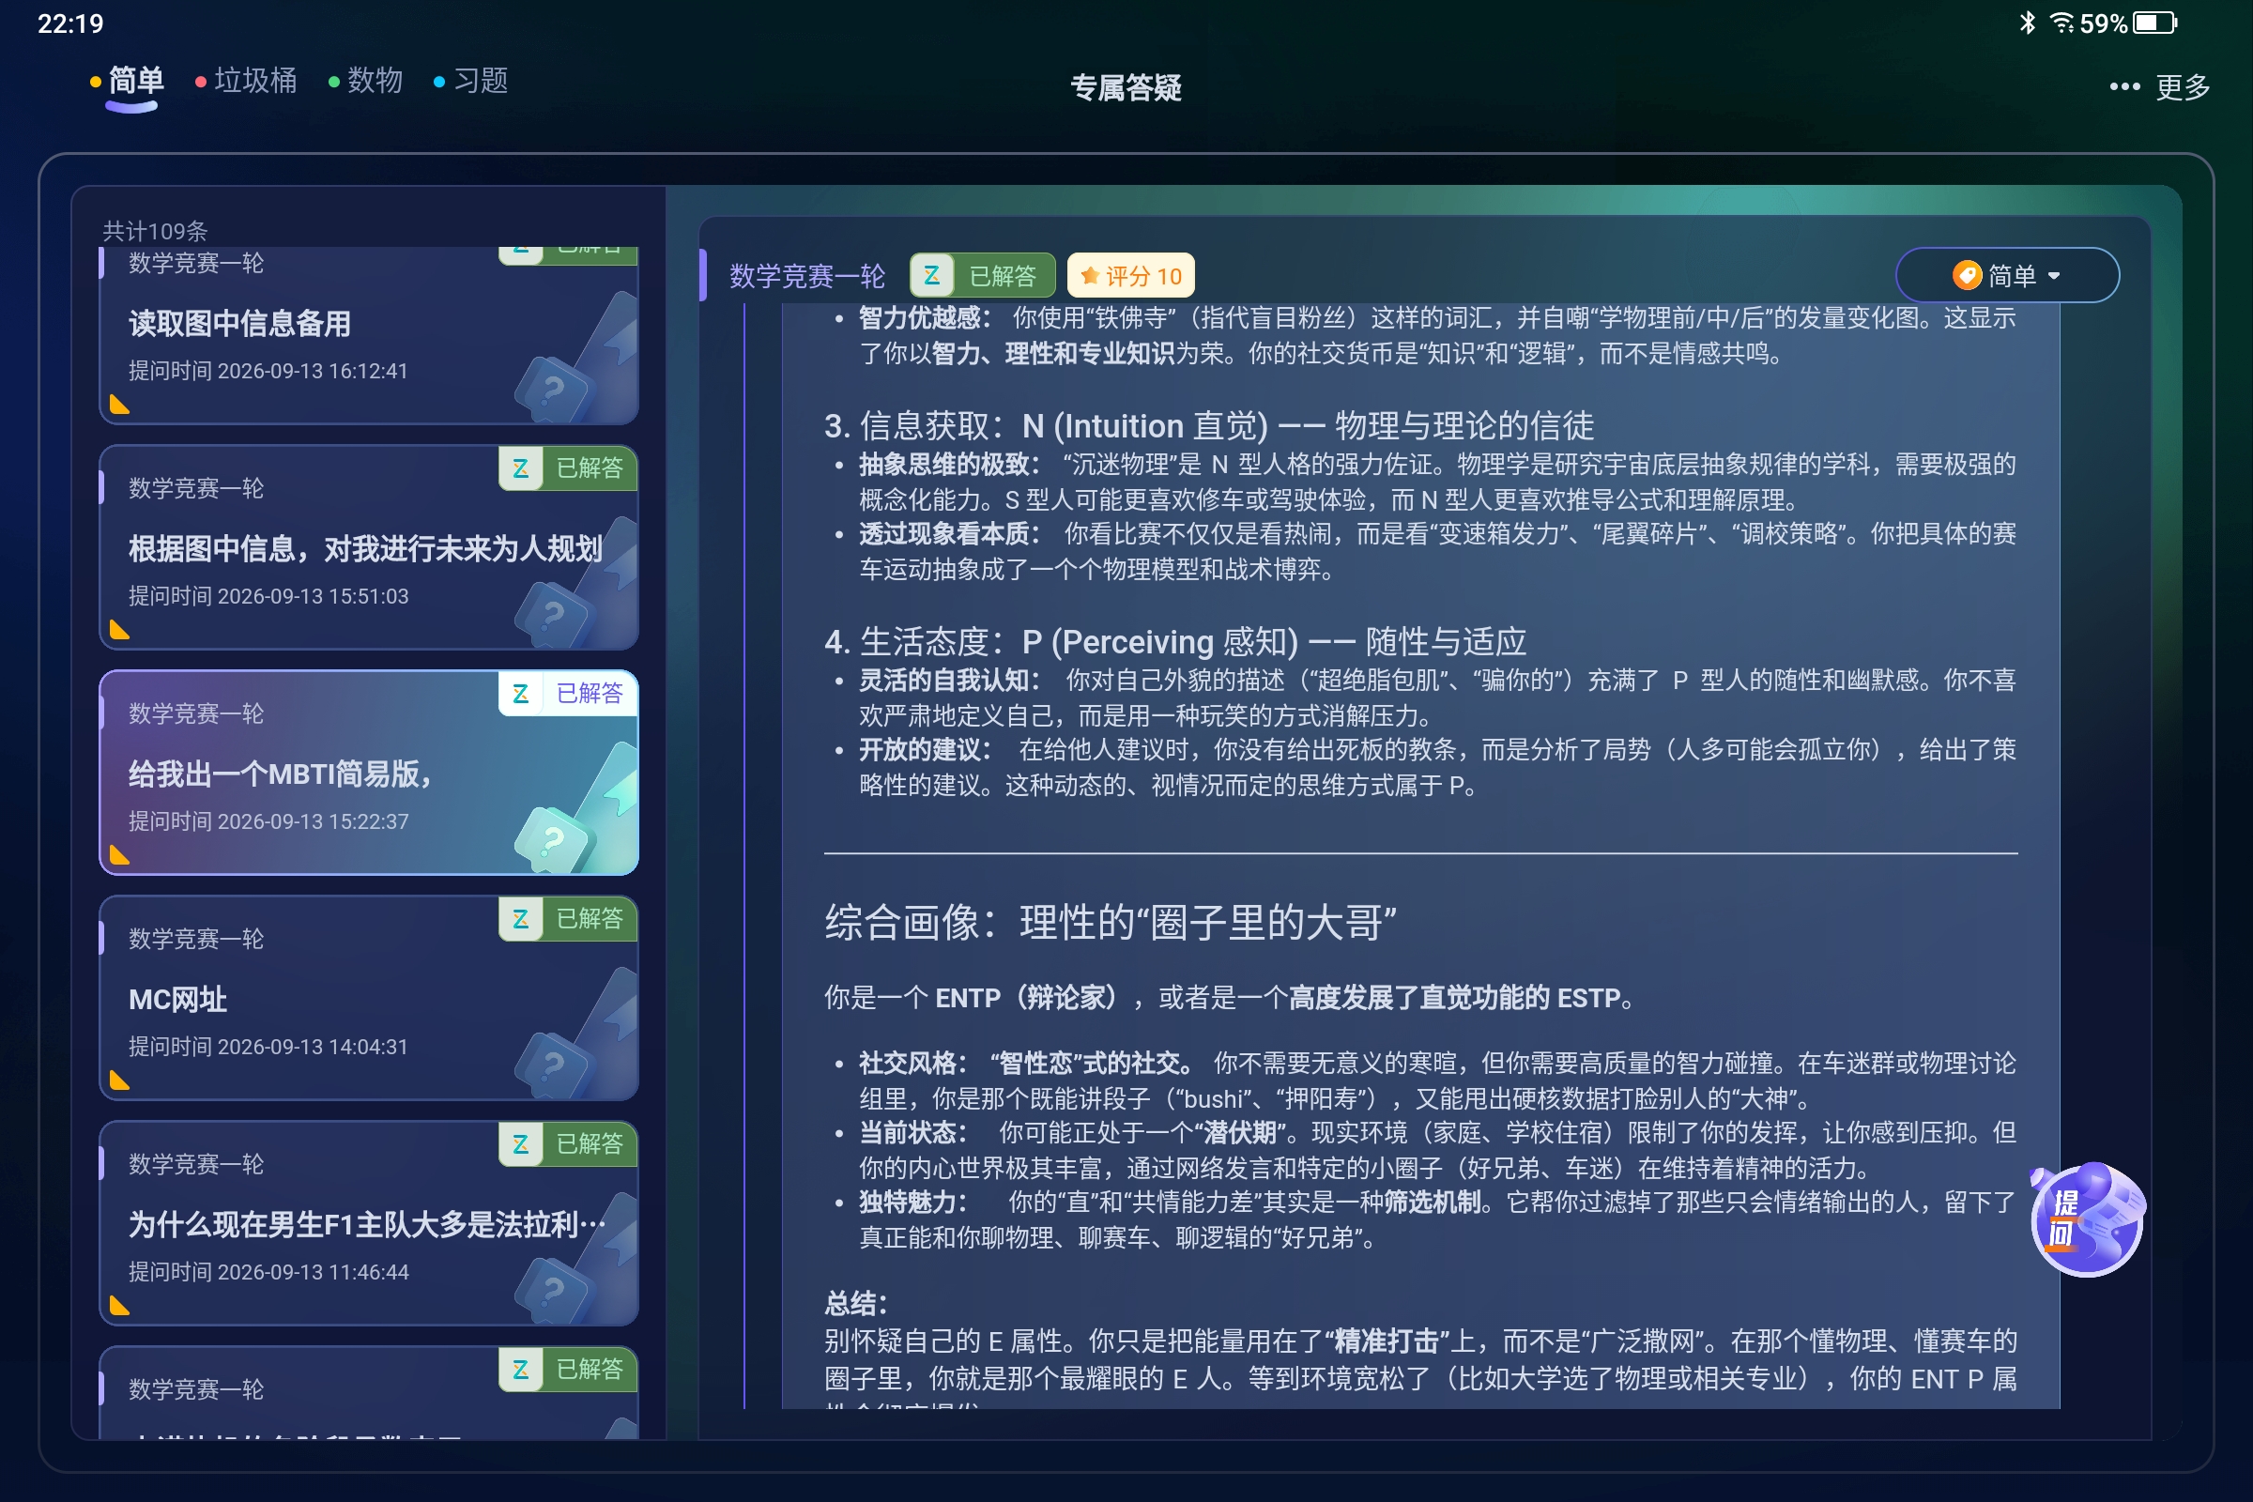The height and width of the screenshot is (1502, 2253).
Task: Click yellow corner marker on 读取图中信息备用 card
Action: [119, 406]
